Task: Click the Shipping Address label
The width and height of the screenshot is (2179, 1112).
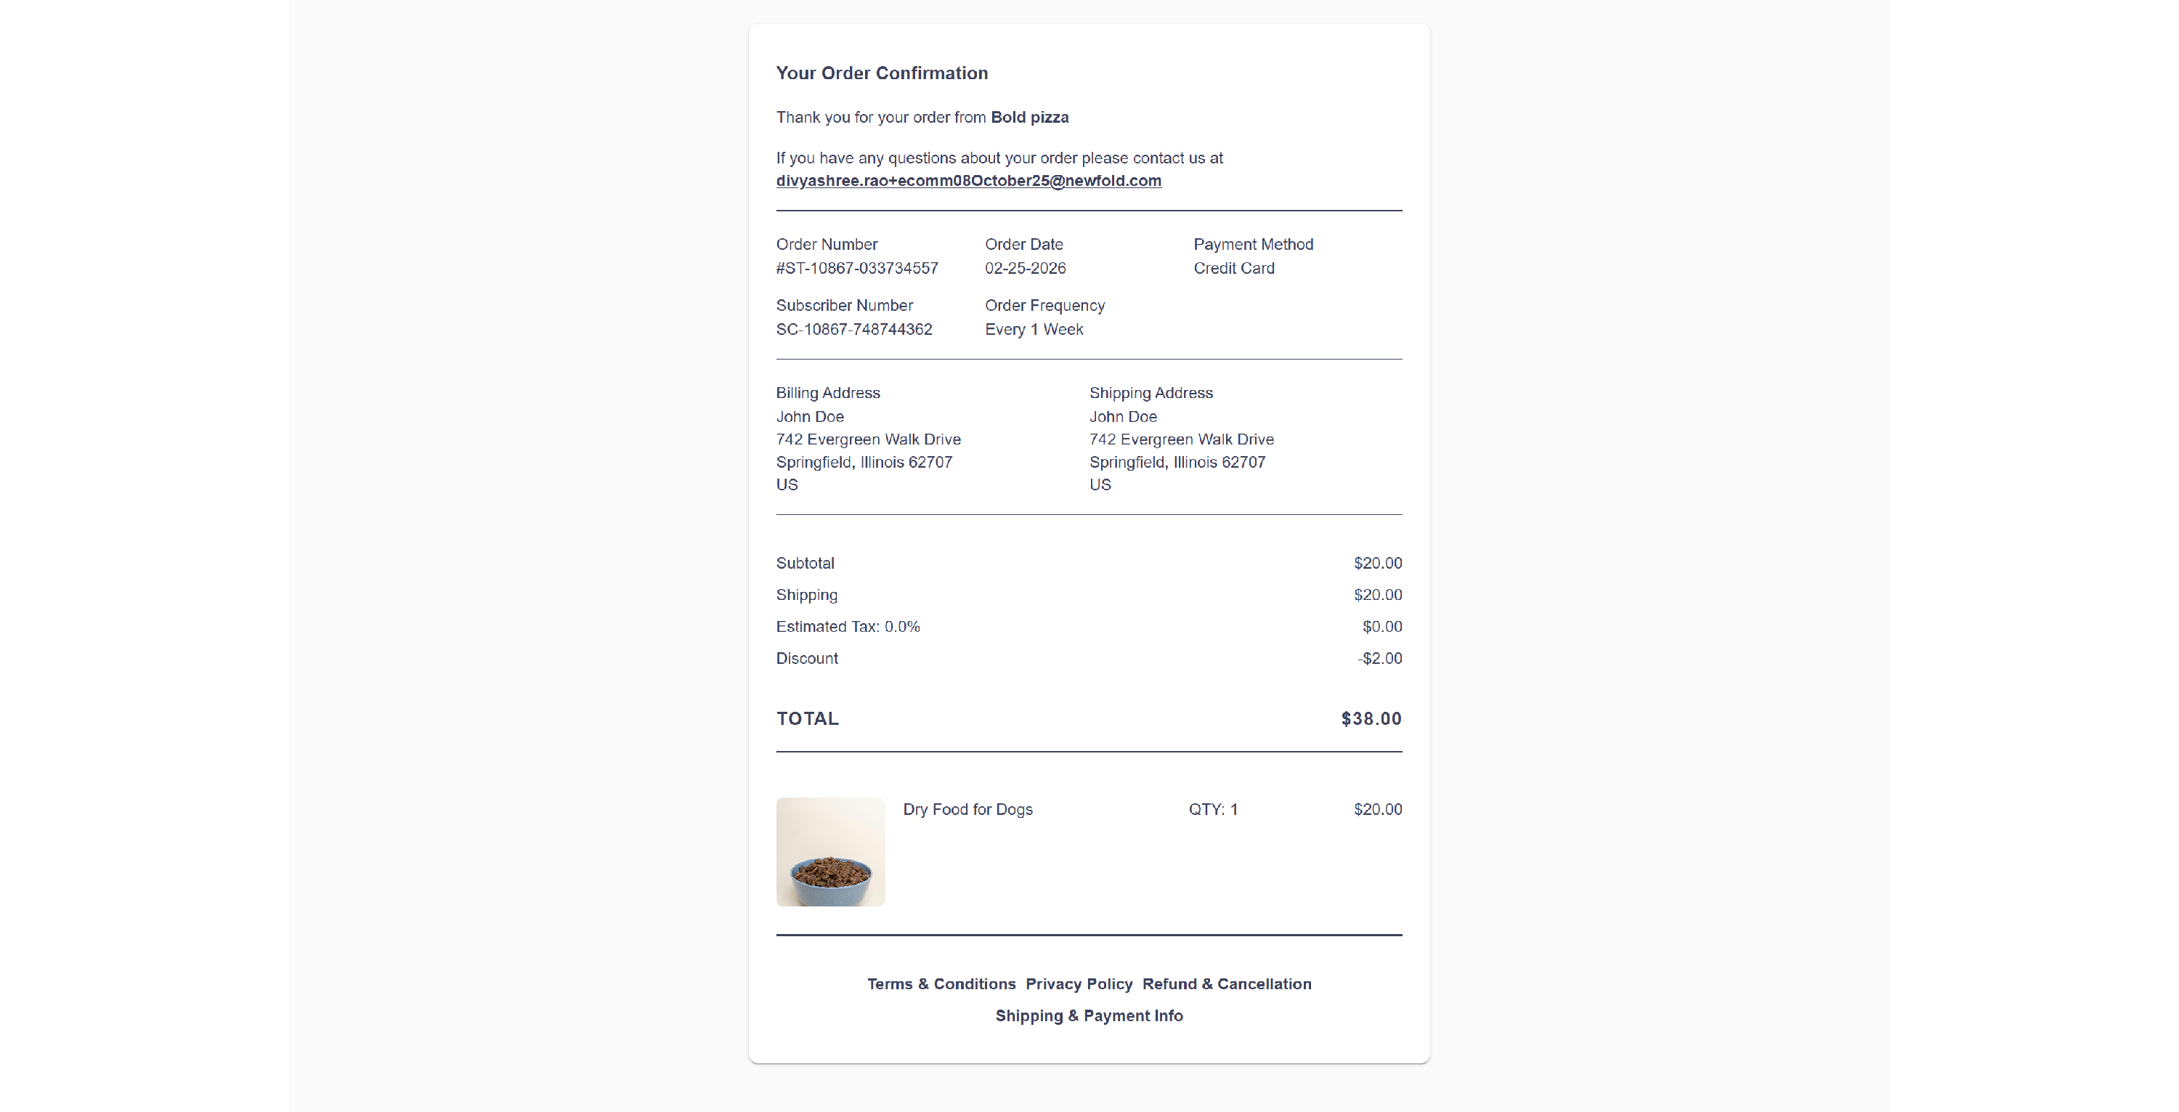Action: click(x=1151, y=392)
